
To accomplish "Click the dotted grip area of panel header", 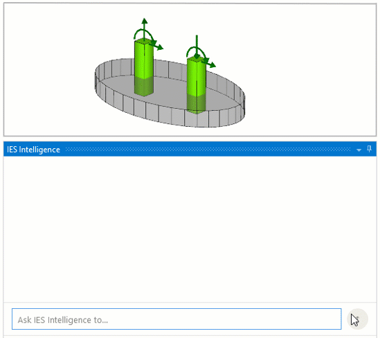I will point(208,150).
